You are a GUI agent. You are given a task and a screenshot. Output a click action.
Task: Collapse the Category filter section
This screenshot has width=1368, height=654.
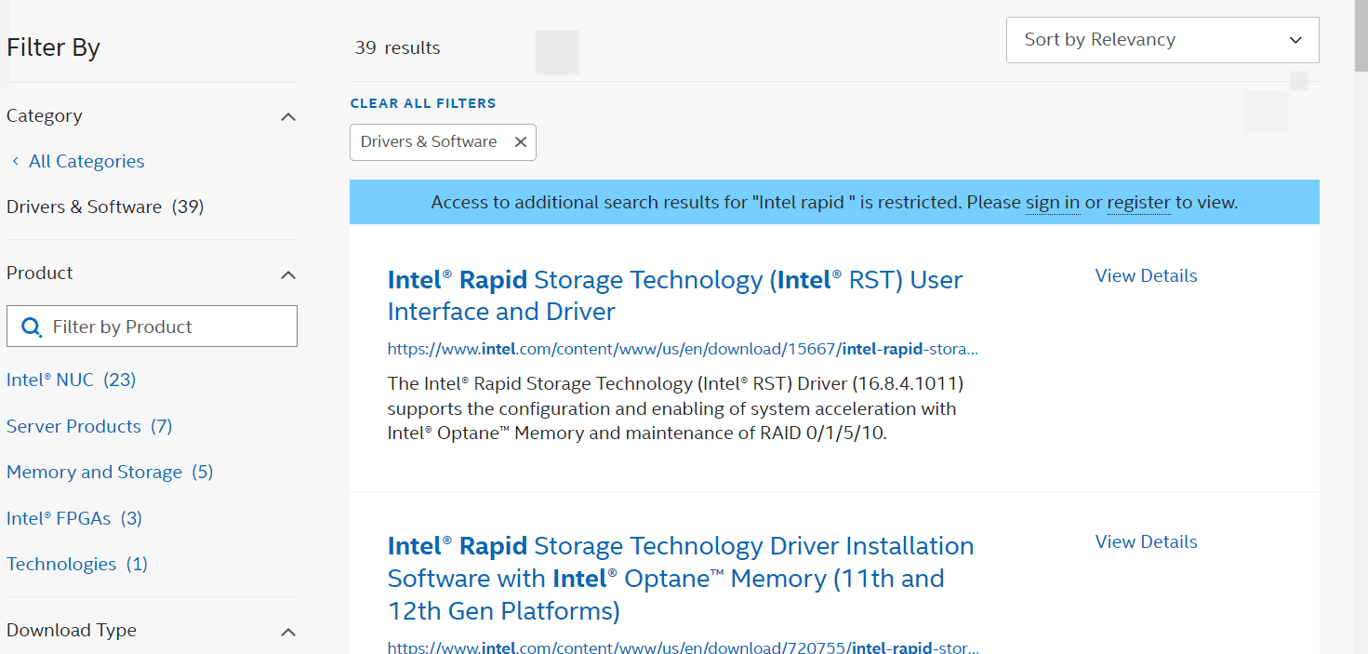[288, 116]
